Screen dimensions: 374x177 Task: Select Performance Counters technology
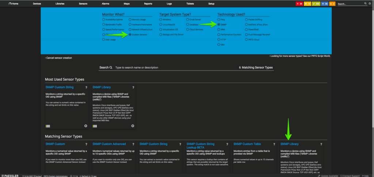[x=219, y=35]
